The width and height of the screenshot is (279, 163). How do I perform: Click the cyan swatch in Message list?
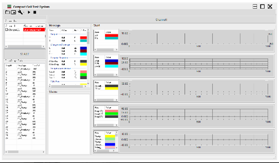[83, 54]
